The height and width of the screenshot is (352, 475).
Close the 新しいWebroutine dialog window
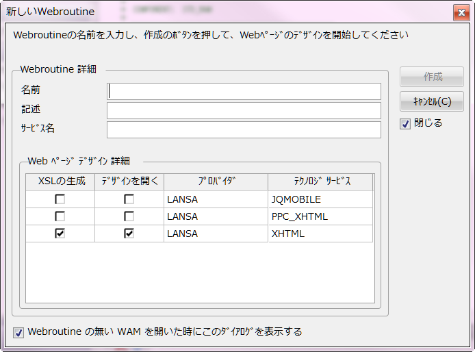point(460,12)
